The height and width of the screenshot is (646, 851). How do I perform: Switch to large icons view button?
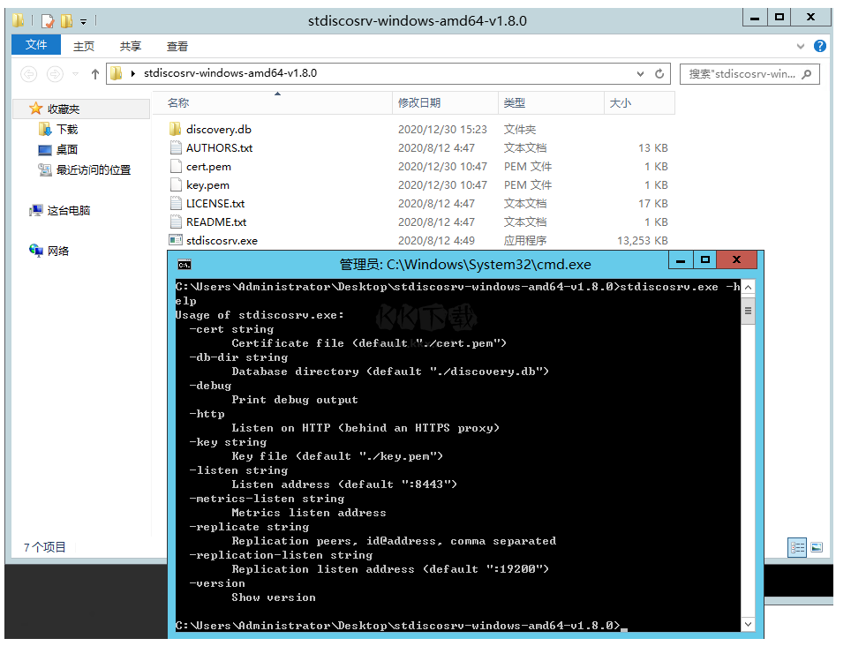[817, 548]
